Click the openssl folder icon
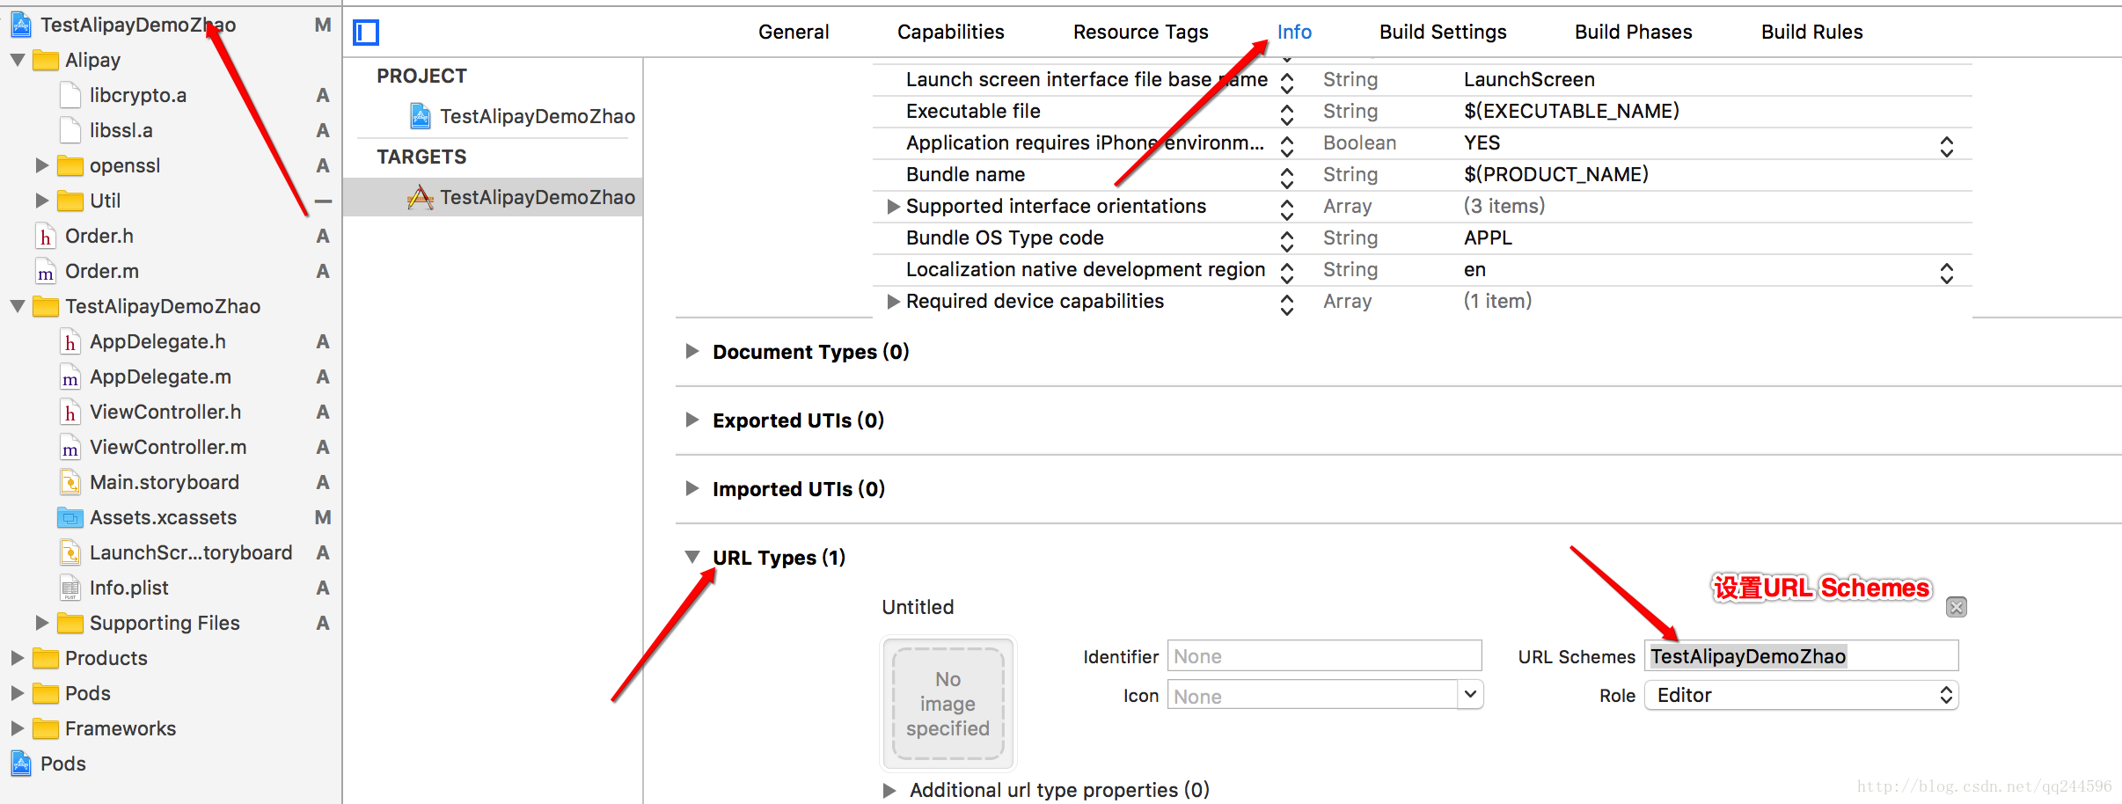This screenshot has width=2122, height=804. tap(70, 165)
